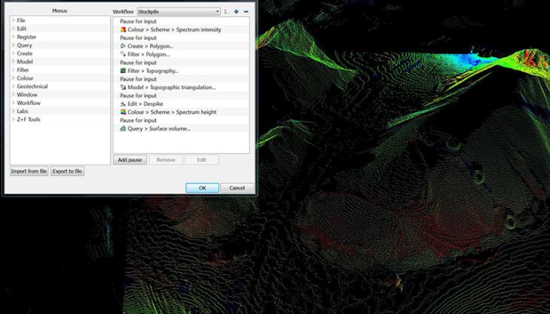Select Window in the Menus list
Image resolution: width=550 pixels, height=314 pixels.
[27, 95]
